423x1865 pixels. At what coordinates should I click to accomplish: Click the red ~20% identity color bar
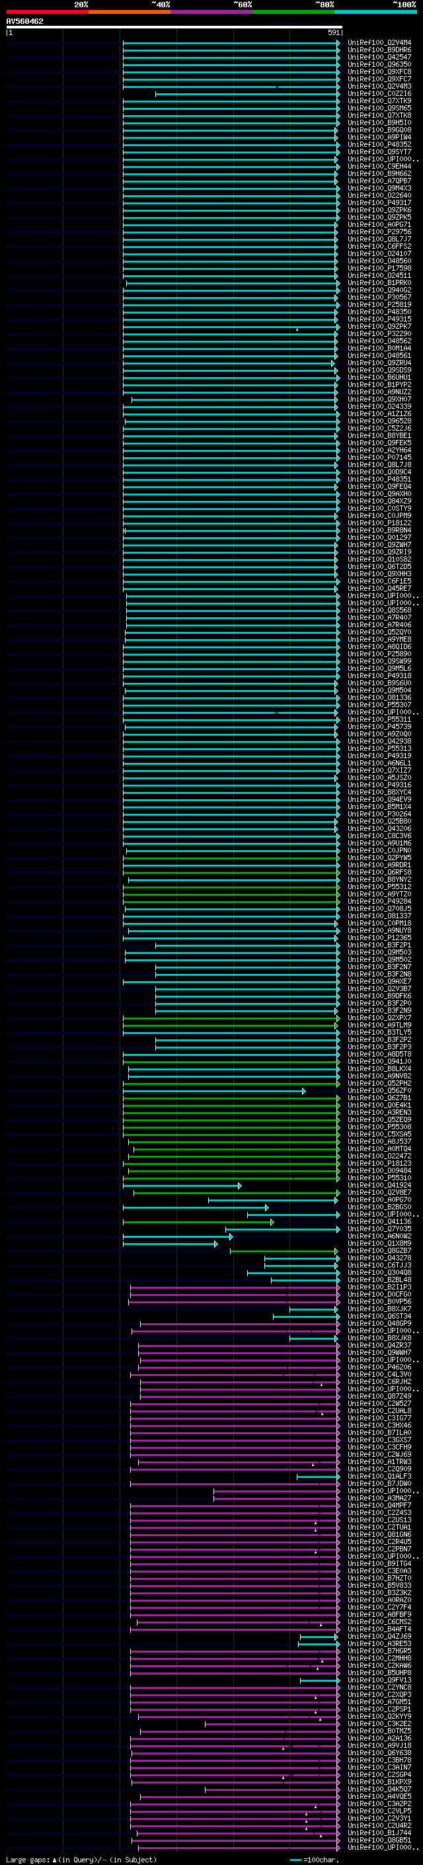pyautogui.click(x=47, y=12)
